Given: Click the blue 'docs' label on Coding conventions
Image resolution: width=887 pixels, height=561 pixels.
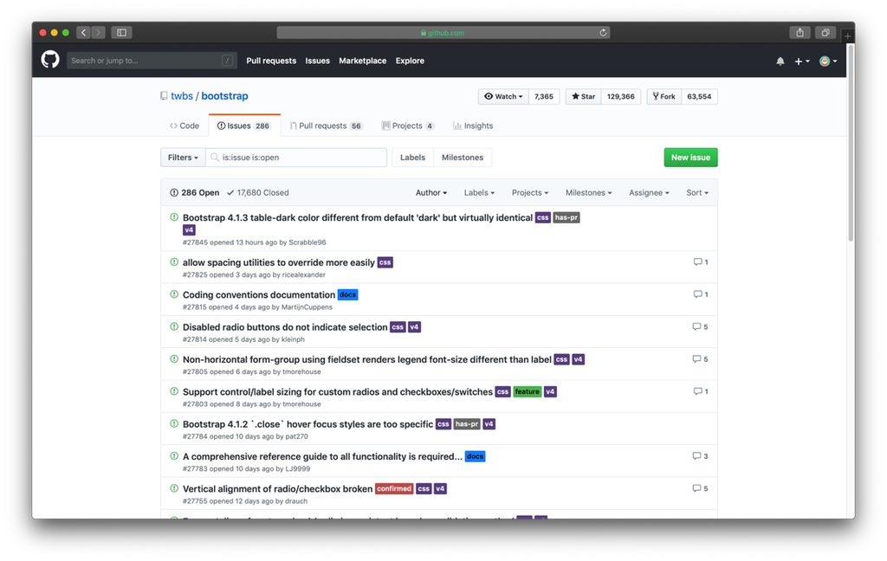Looking at the screenshot, I should point(348,294).
